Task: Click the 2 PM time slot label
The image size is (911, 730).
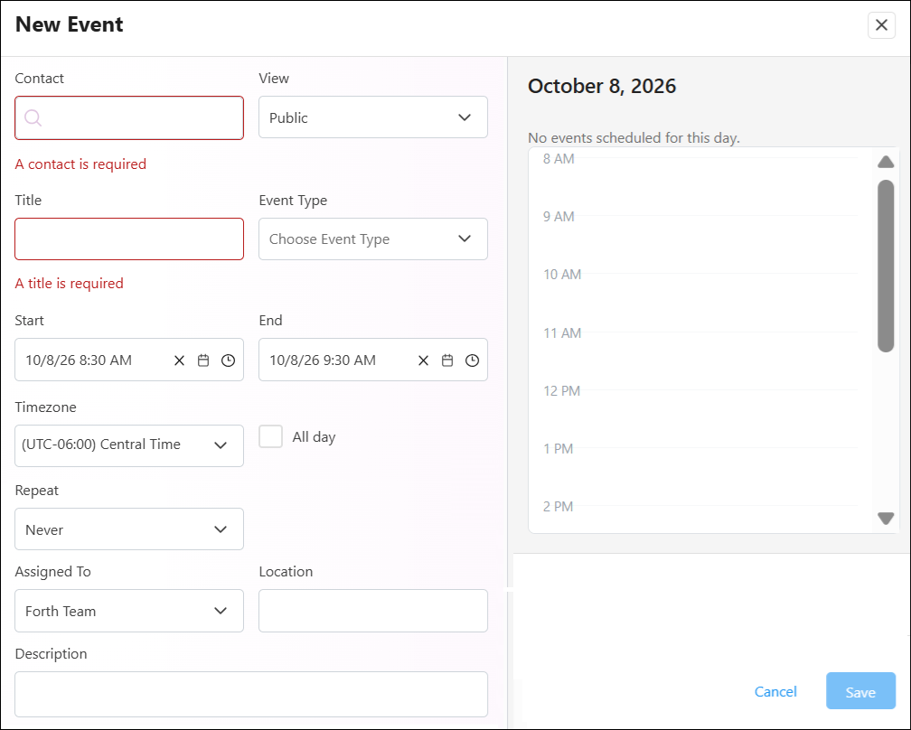Action: (x=558, y=507)
